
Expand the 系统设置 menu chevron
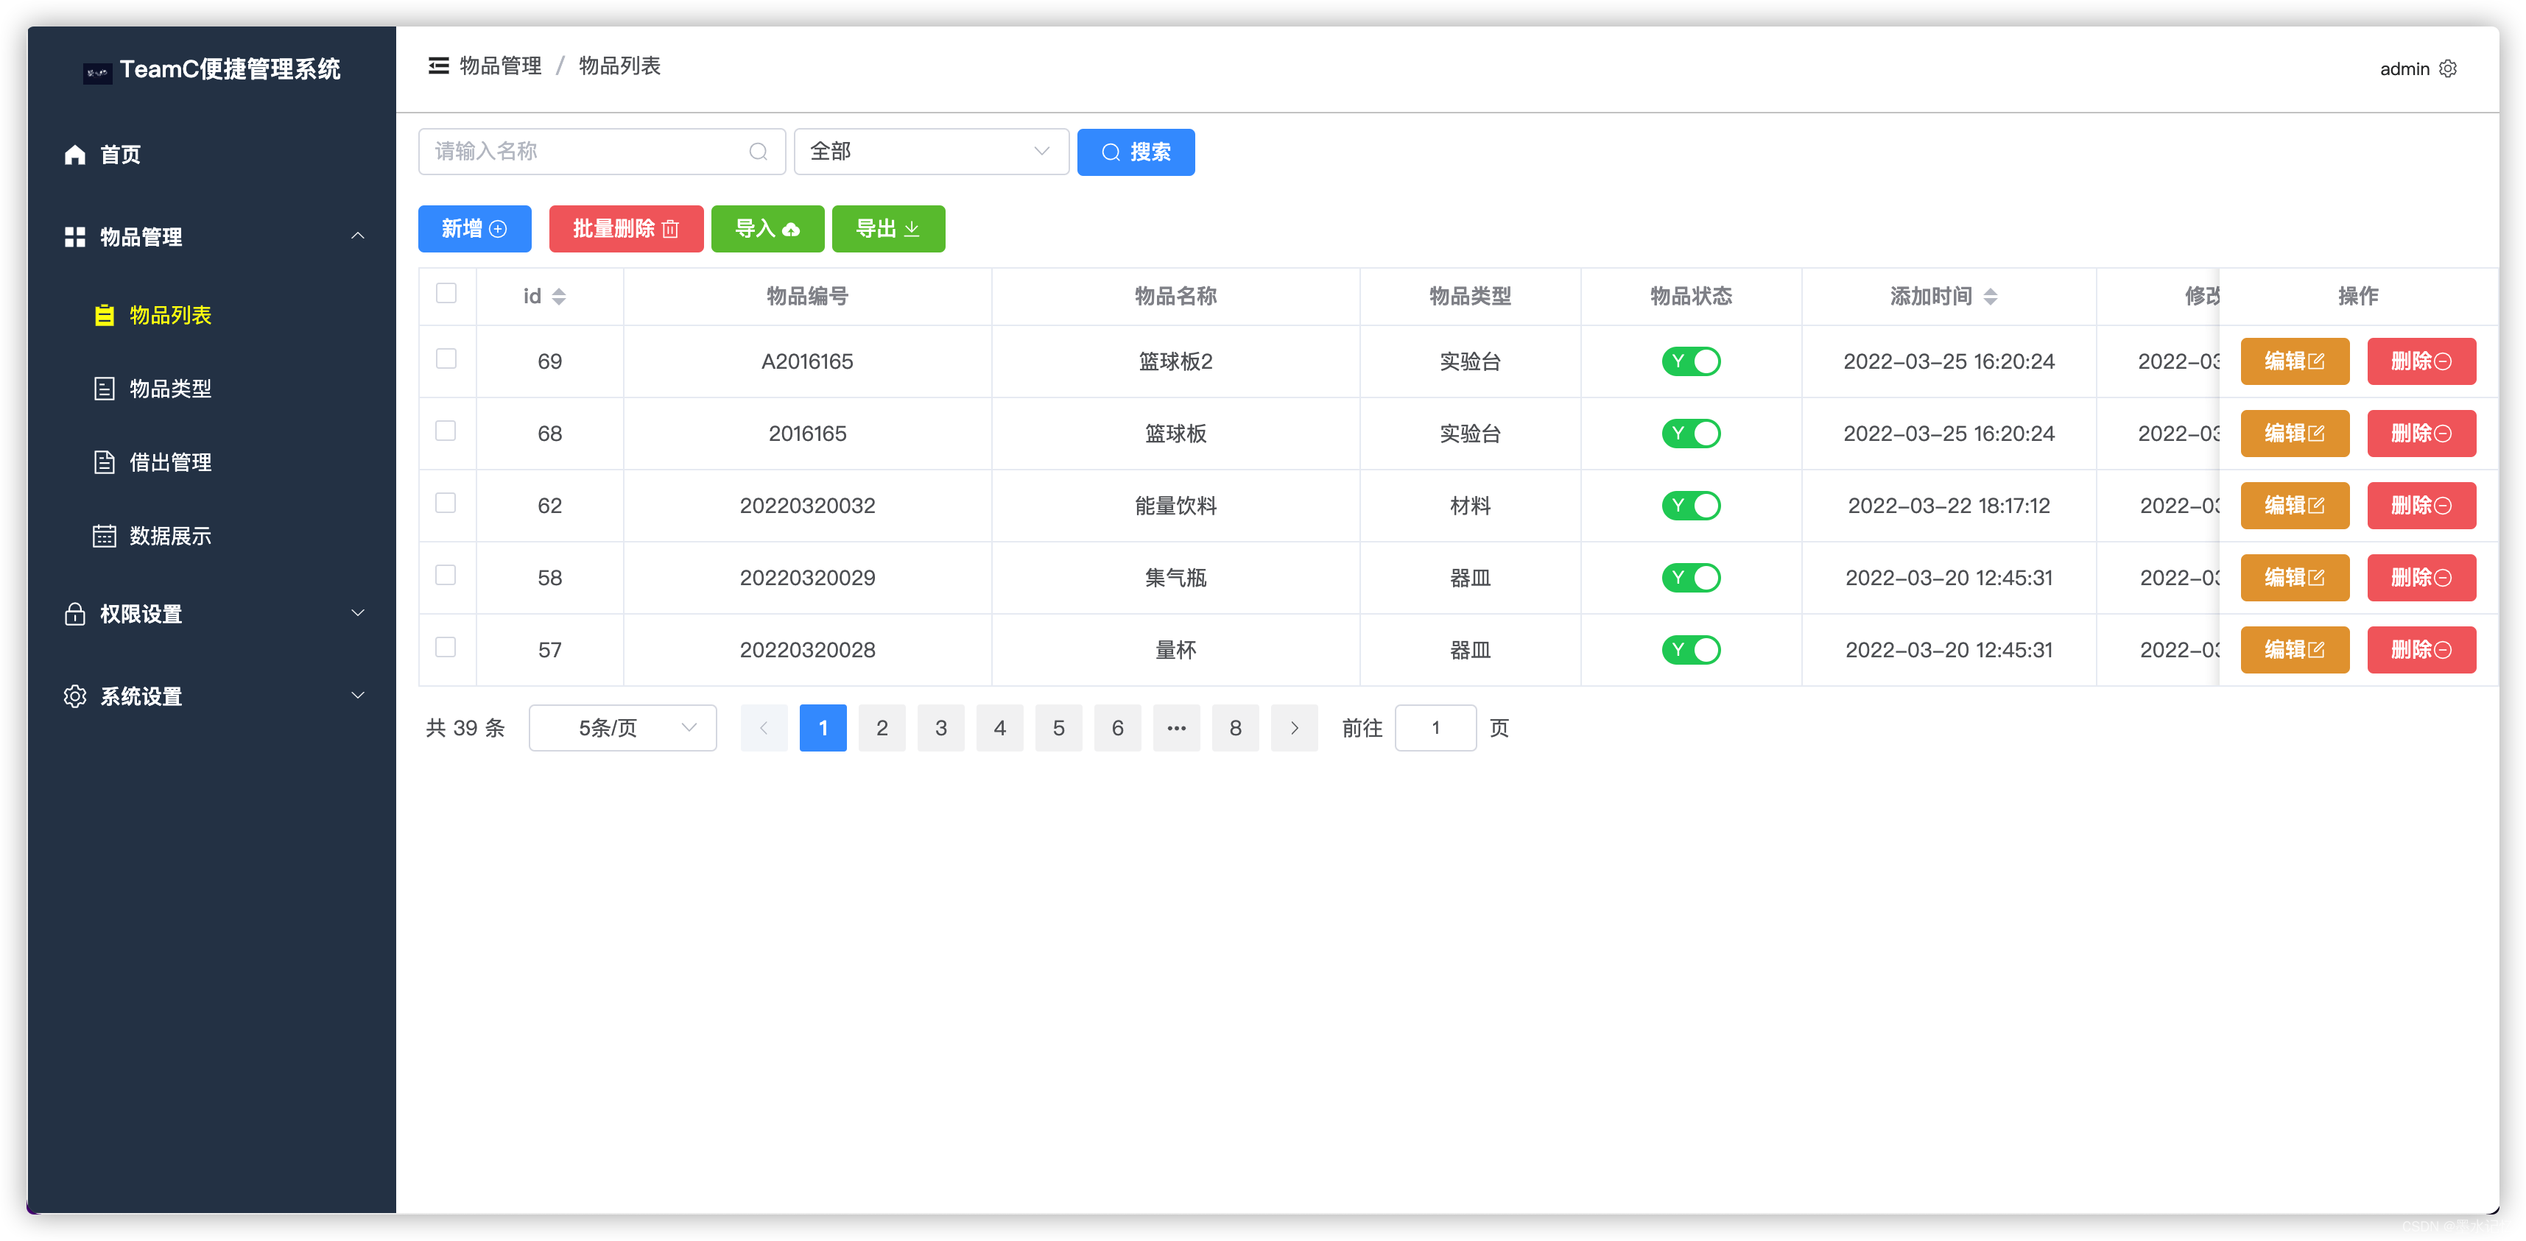pyautogui.click(x=358, y=695)
